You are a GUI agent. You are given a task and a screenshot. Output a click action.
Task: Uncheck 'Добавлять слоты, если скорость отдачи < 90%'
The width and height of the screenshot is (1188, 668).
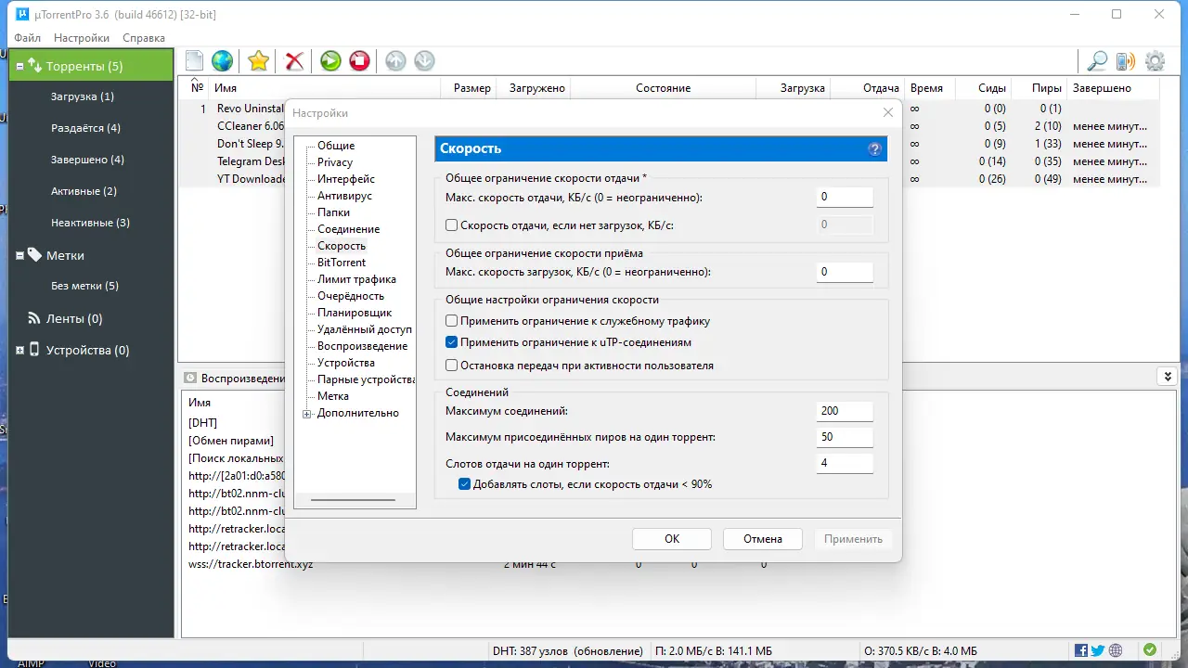465,484
